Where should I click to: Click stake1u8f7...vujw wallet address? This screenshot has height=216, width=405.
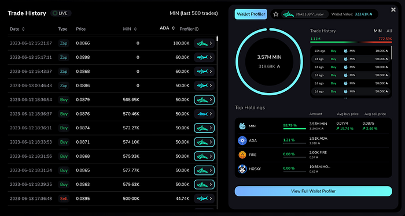coord(310,14)
